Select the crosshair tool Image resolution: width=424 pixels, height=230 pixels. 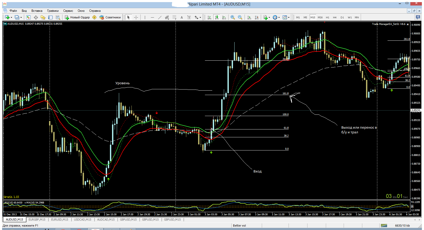(x=136, y=17)
